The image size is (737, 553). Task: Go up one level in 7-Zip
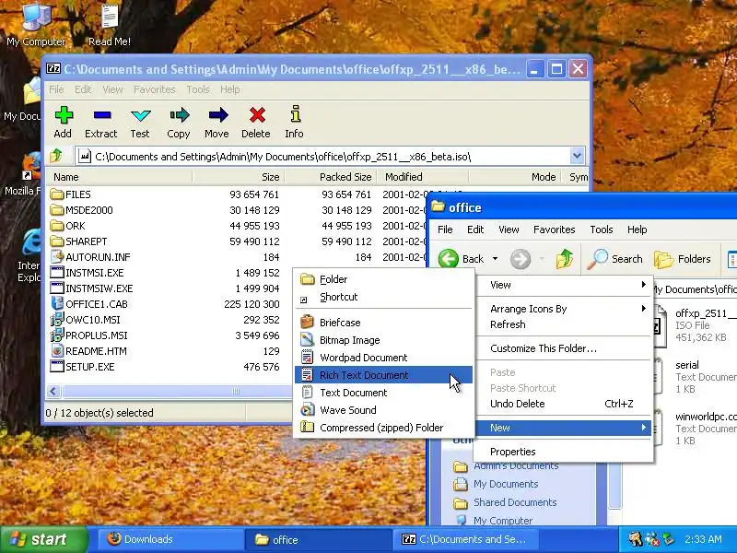pyautogui.click(x=56, y=156)
